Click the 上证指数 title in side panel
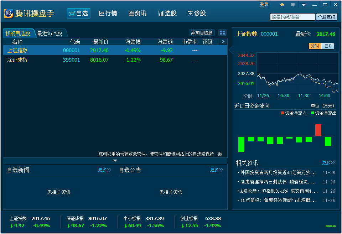Screen dimensions: 342x234 click(x=246, y=34)
